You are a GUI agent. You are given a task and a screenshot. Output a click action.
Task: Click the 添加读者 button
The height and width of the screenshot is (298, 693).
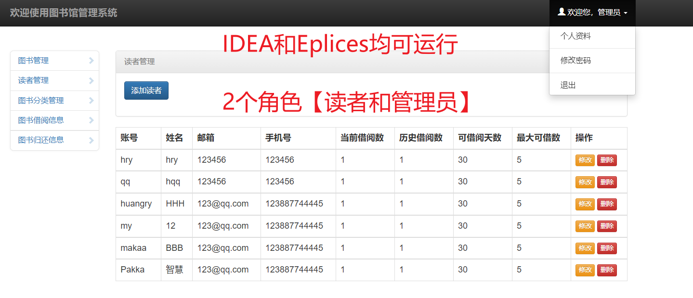tap(146, 91)
